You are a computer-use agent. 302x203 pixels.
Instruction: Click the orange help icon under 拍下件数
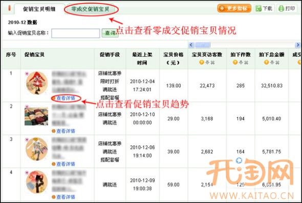click(235, 62)
